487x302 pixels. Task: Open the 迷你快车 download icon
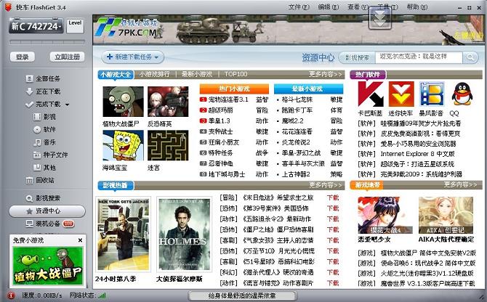401,94
